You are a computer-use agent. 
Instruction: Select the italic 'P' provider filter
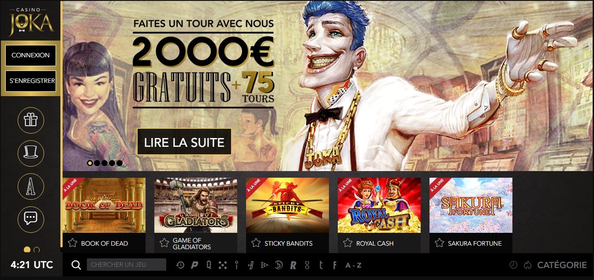(194, 265)
